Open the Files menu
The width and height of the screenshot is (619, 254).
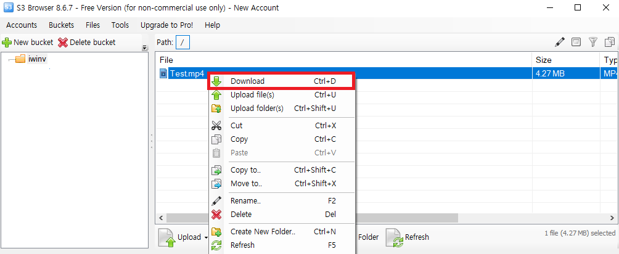[x=92, y=25]
